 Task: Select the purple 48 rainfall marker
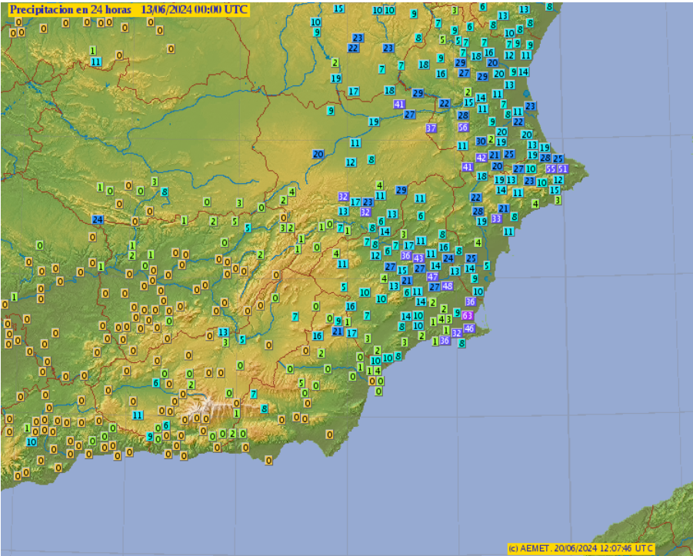448,286
